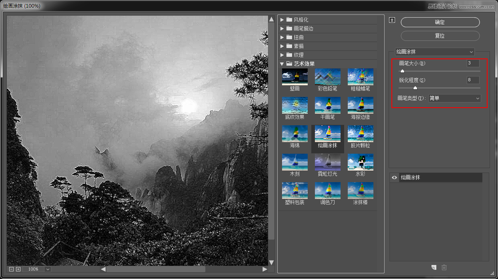Viewport: 498px width, 279px height.
Task: Click preview vertical scrollbar up arrow
Action: [x=271, y=19]
